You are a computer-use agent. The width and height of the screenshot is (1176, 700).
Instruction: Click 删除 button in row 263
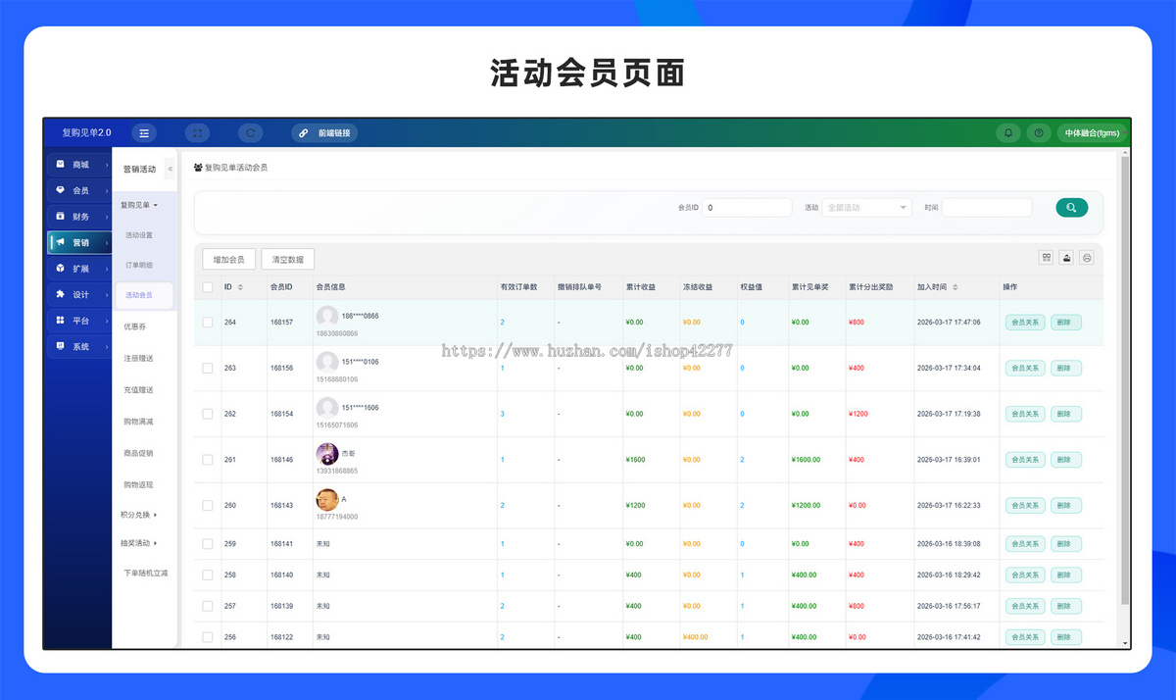coord(1066,368)
